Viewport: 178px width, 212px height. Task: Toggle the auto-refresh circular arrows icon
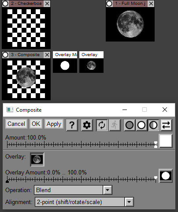coord(102,125)
